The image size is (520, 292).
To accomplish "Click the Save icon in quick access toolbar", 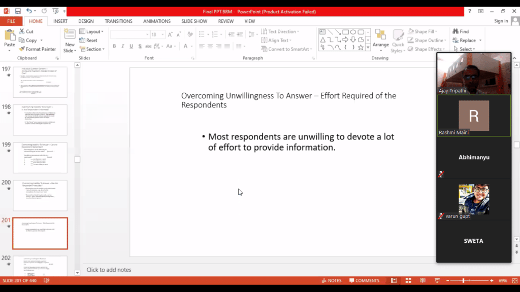I will coord(18,11).
